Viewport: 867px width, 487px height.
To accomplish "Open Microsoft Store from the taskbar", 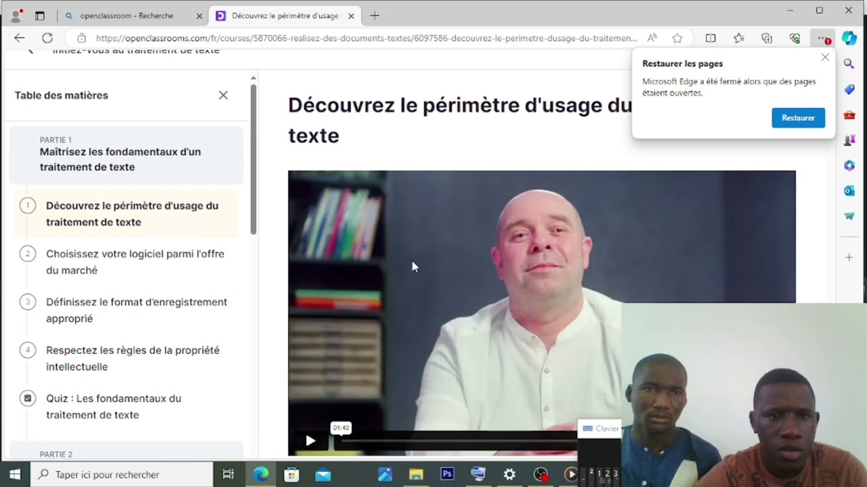I will [292, 474].
